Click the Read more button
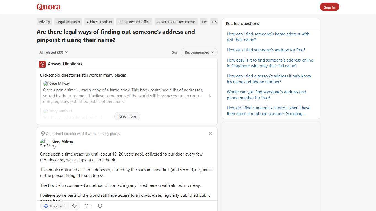Screen dimensions: 376x211 127,116
